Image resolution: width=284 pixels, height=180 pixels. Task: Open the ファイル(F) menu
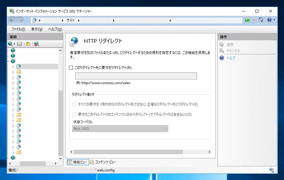[x=18, y=29]
